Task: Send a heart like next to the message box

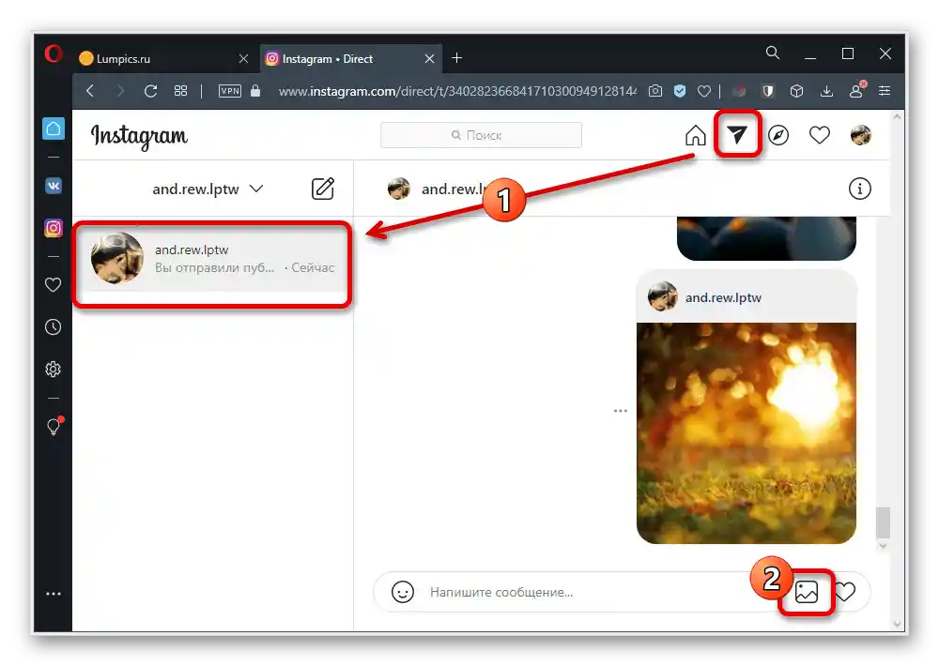Action: [x=846, y=592]
